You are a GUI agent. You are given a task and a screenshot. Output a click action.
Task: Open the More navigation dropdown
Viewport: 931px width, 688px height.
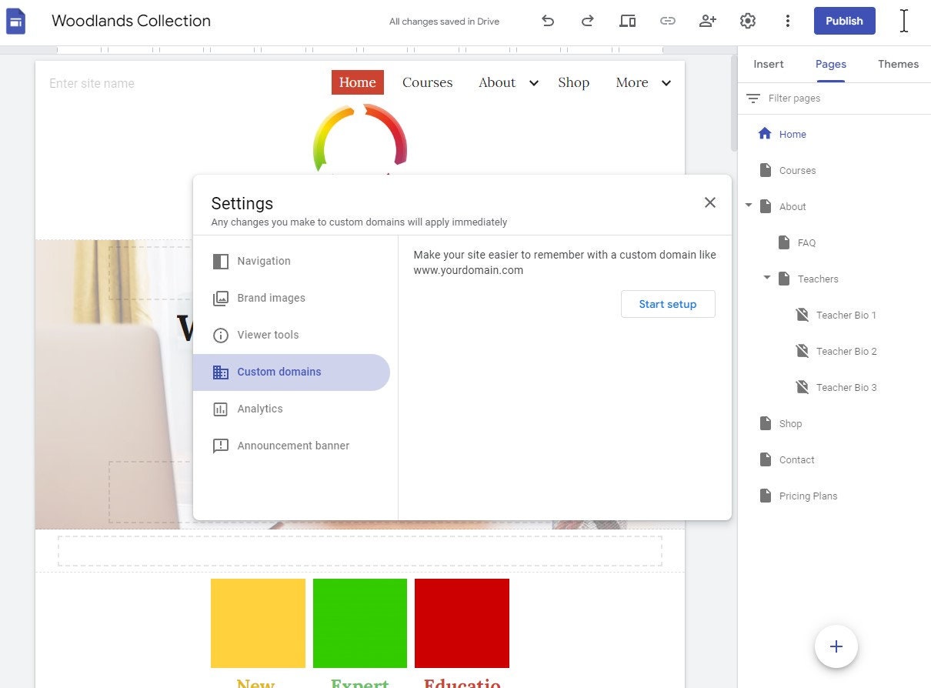666,82
